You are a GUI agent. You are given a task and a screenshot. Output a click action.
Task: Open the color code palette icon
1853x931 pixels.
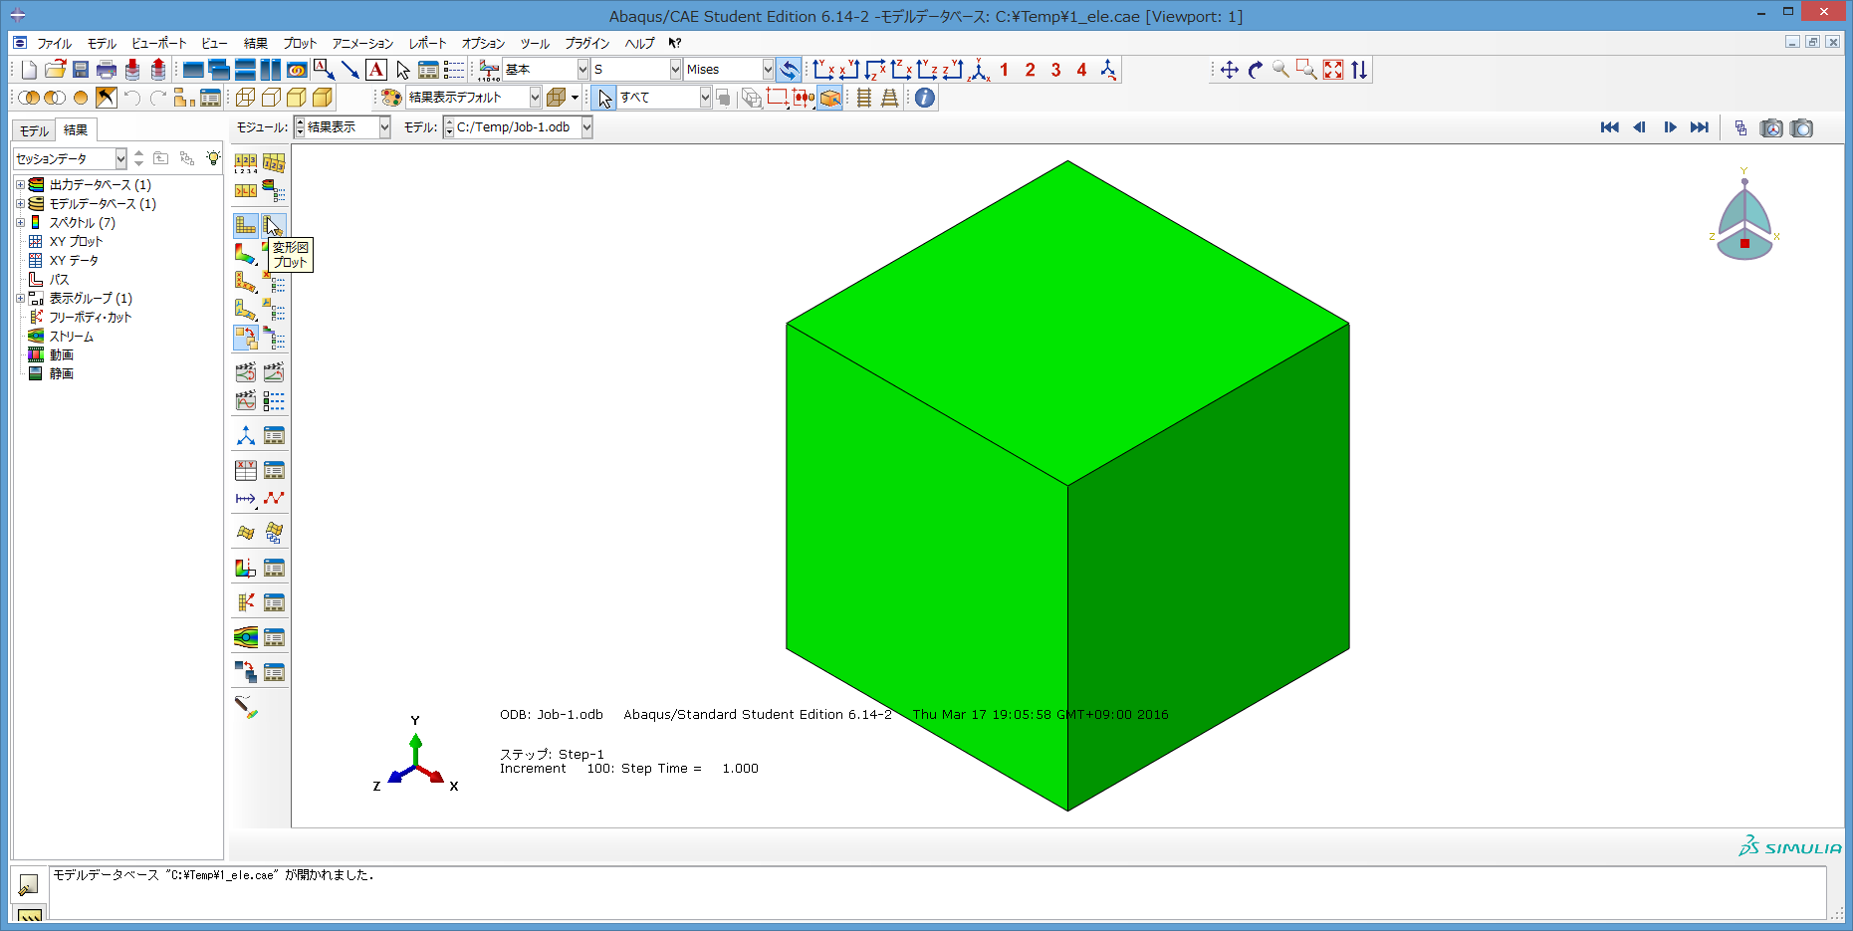(391, 98)
